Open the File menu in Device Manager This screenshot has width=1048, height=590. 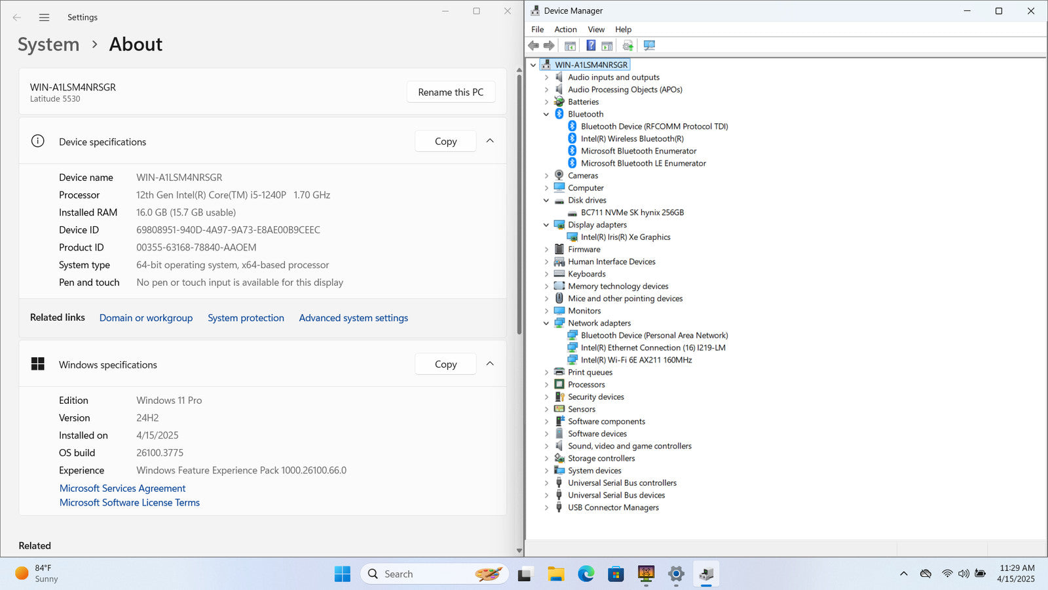538,29
